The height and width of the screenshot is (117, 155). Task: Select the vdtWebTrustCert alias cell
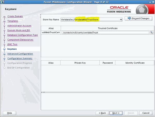coord(51,32)
